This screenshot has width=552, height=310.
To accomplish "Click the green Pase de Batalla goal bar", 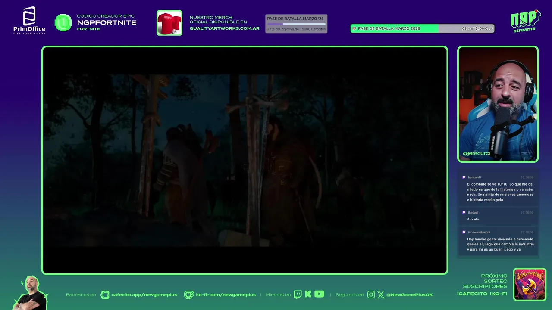I will pyautogui.click(x=422, y=28).
